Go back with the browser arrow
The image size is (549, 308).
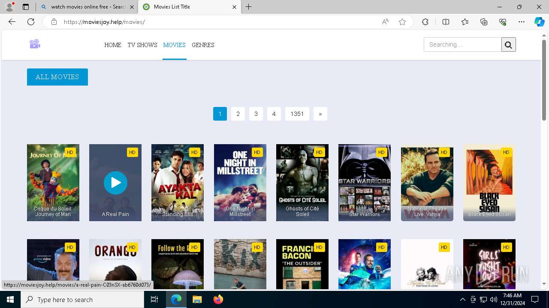pos(12,22)
